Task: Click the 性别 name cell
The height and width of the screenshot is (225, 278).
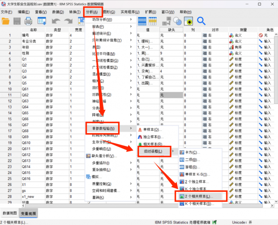Action: (x=33, y=53)
